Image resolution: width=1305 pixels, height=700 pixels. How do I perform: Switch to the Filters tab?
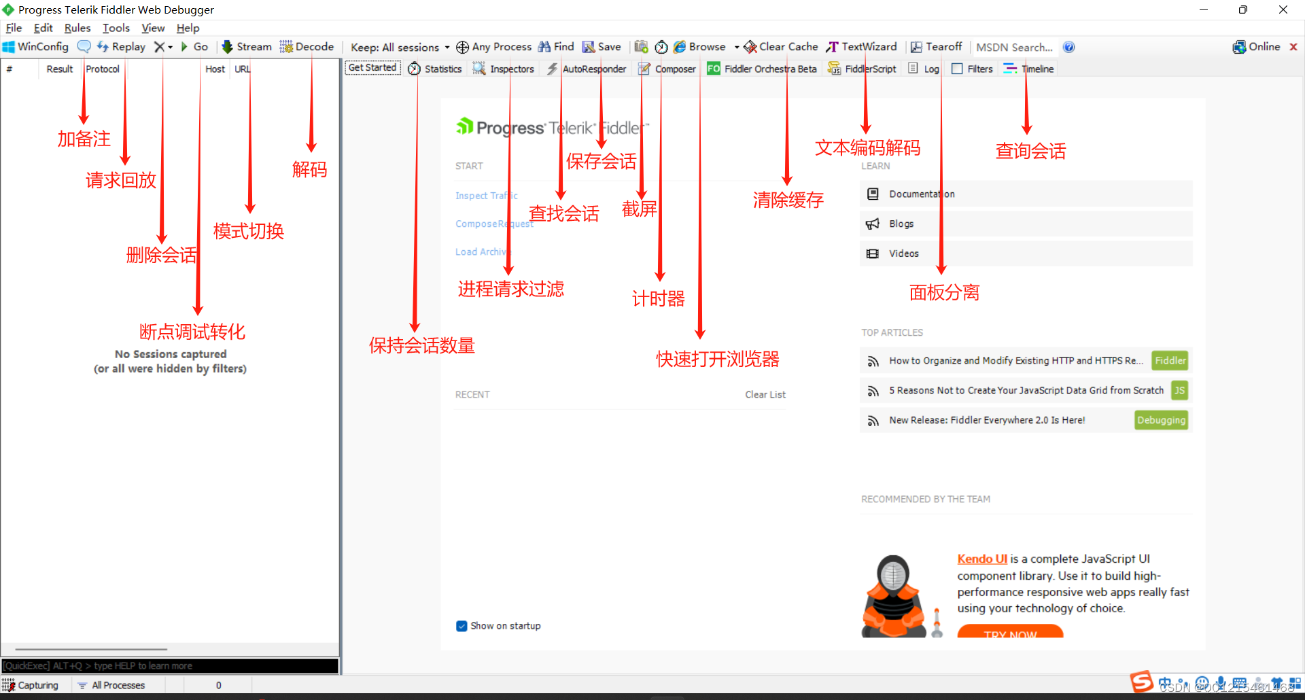972,69
